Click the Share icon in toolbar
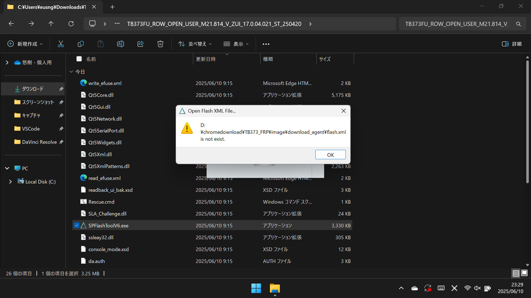The height and width of the screenshot is (298, 531). [140, 44]
